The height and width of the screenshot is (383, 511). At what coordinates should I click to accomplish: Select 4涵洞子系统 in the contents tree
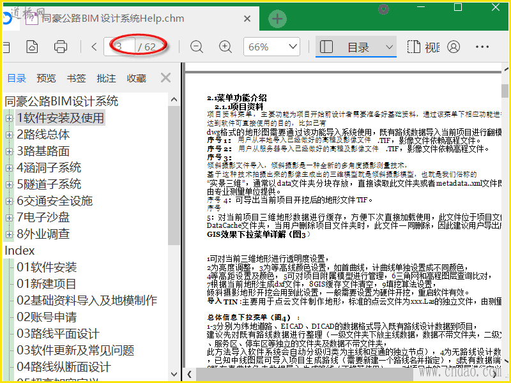[x=49, y=168]
